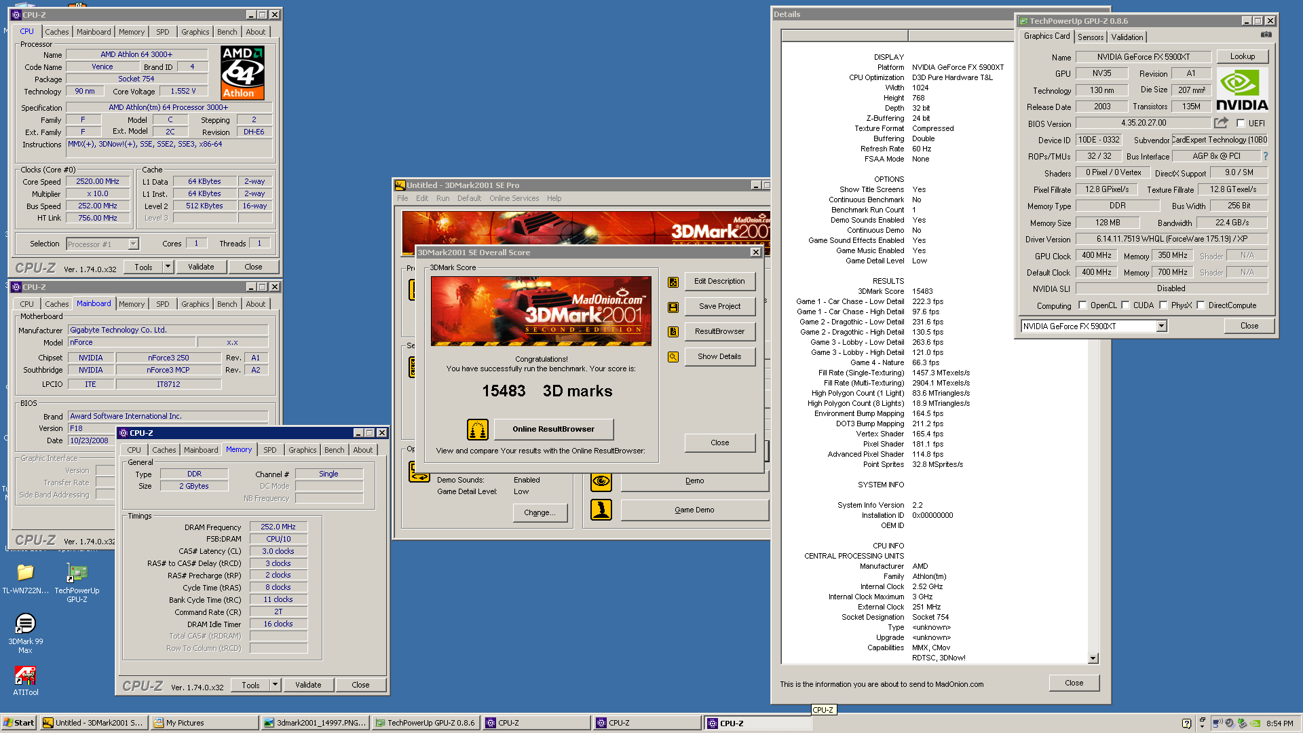Open the Online Services menu in 3DMark2001
Viewport: 1303px width, 733px height.
click(x=514, y=198)
